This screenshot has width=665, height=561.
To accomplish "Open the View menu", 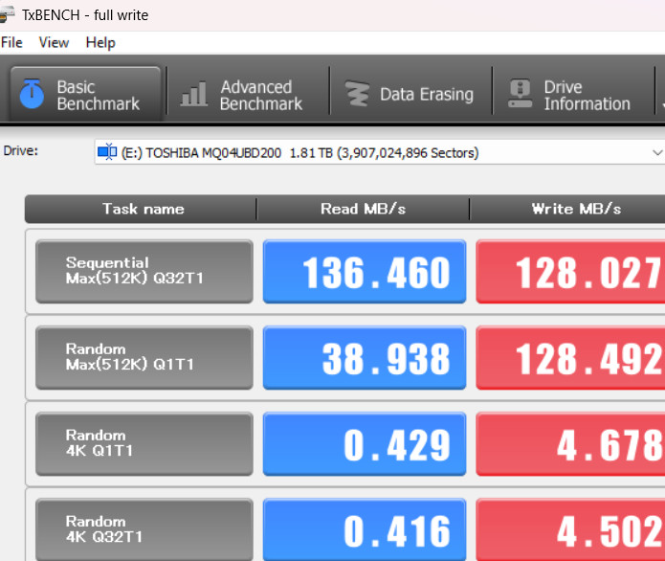I will 54,42.
